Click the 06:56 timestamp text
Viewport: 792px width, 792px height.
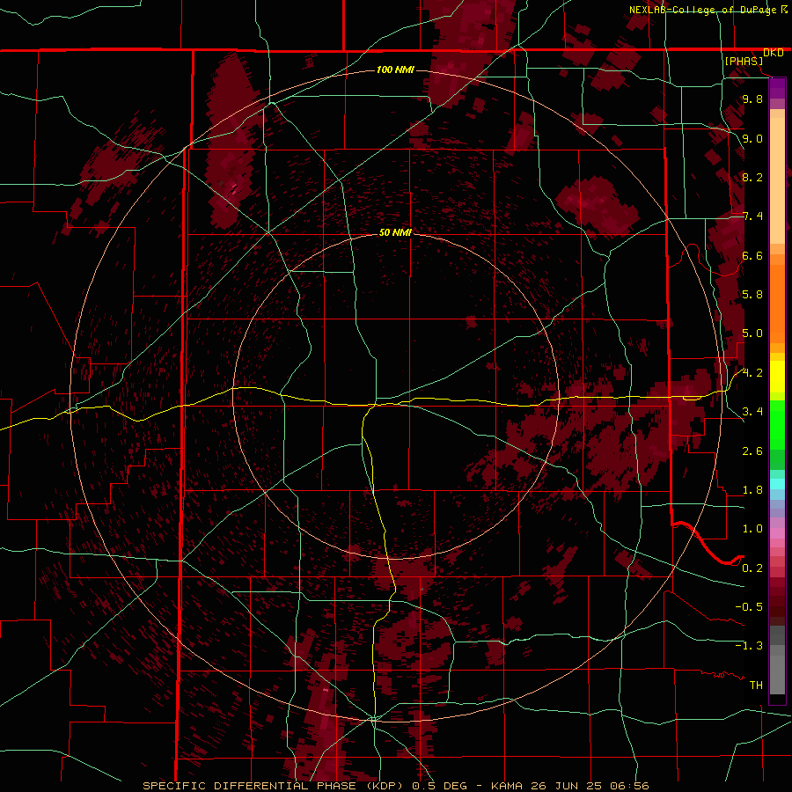629,786
